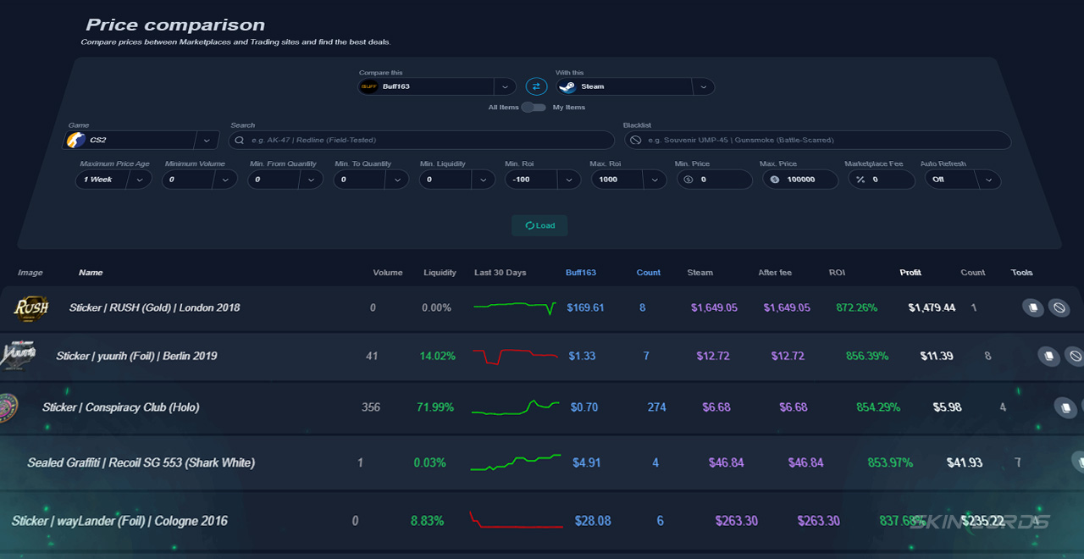Click the yuurih (Foil) sticker image
This screenshot has width=1084, height=559.
pyautogui.click(x=19, y=356)
